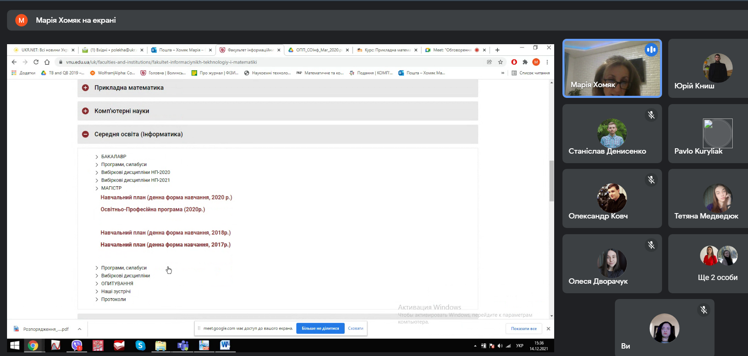Bookmark page with the star icon

point(500,62)
